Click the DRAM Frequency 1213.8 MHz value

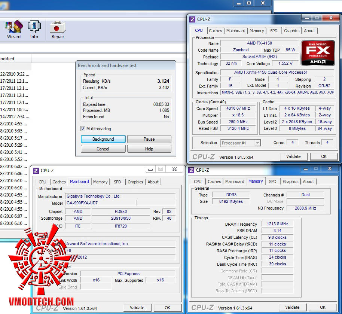pos(277,224)
